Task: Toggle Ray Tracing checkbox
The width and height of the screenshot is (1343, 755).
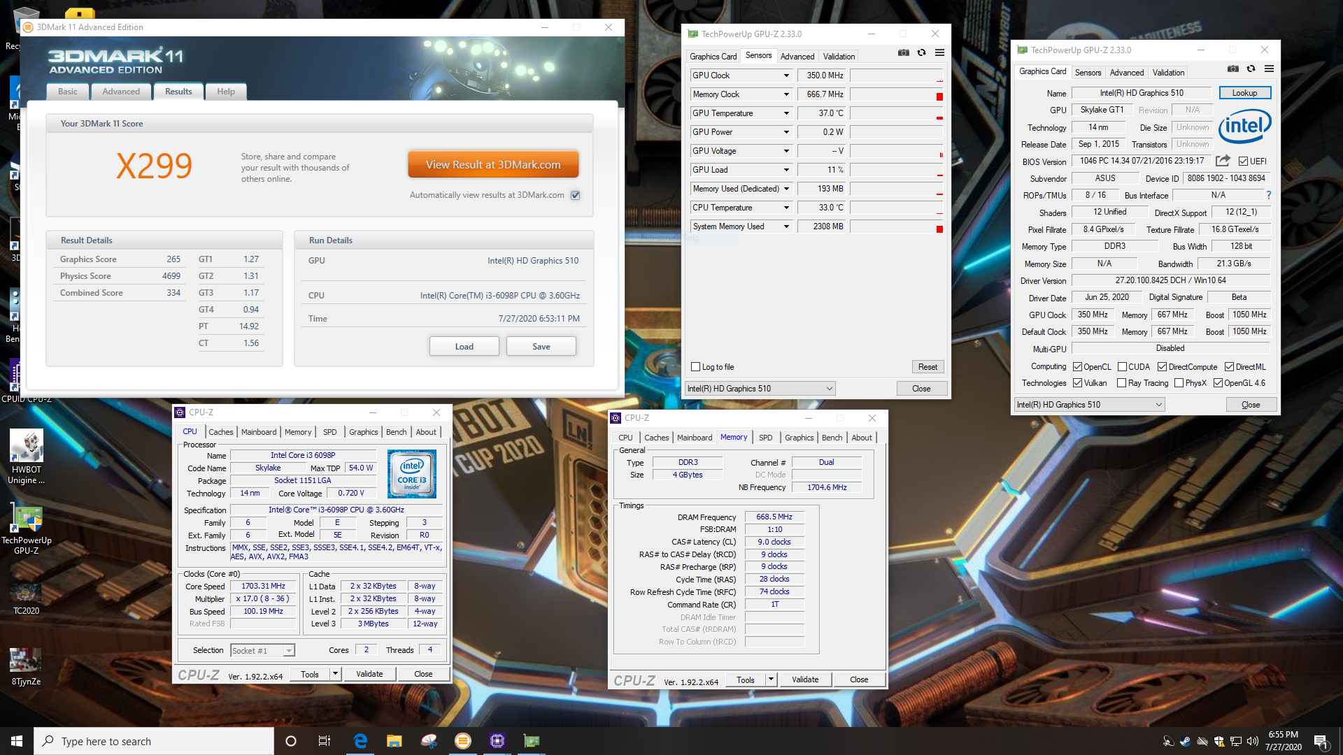Action: (x=1122, y=383)
